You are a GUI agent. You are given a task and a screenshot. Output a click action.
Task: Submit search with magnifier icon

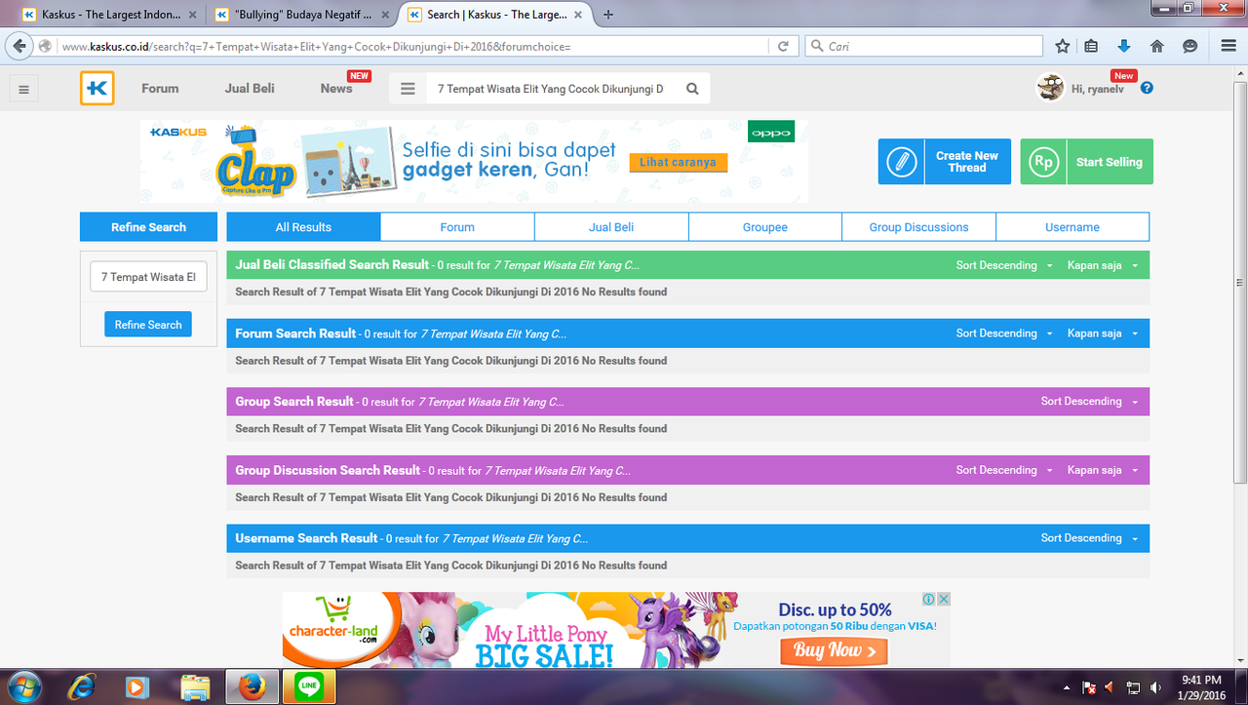(x=692, y=89)
